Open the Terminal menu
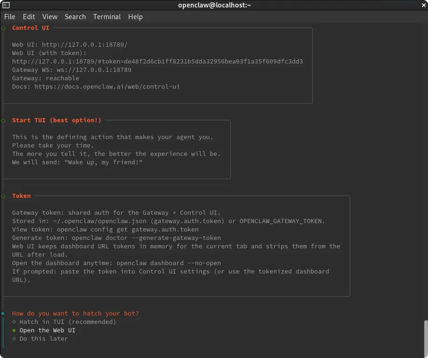 (x=107, y=17)
